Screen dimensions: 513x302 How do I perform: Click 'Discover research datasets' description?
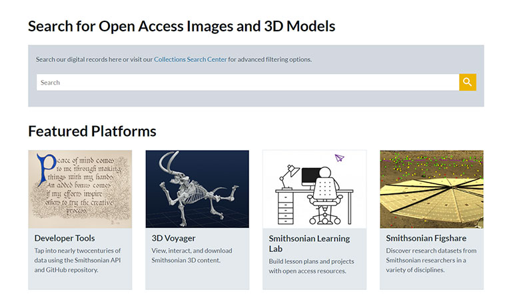[x=431, y=260]
